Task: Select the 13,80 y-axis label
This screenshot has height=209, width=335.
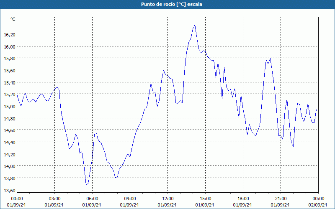Action: click(x=10, y=178)
